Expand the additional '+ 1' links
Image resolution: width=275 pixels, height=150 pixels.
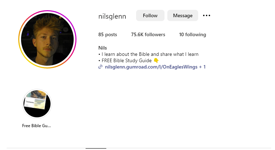click(x=202, y=67)
